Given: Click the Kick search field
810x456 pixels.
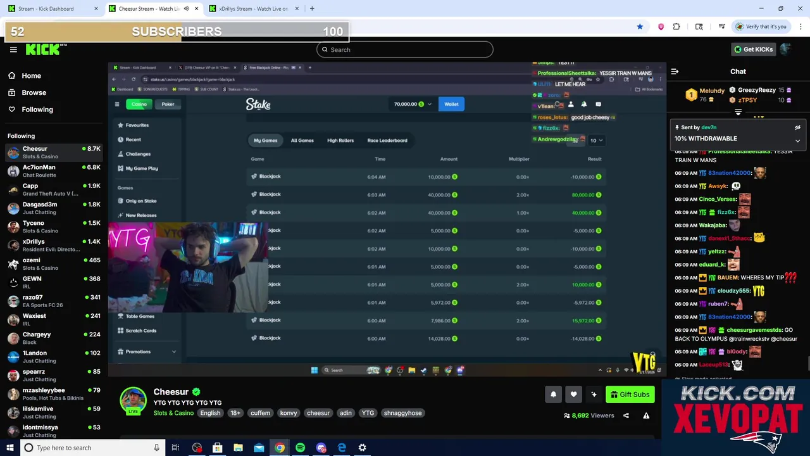Looking at the screenshot, I should (x=404, y=49).
